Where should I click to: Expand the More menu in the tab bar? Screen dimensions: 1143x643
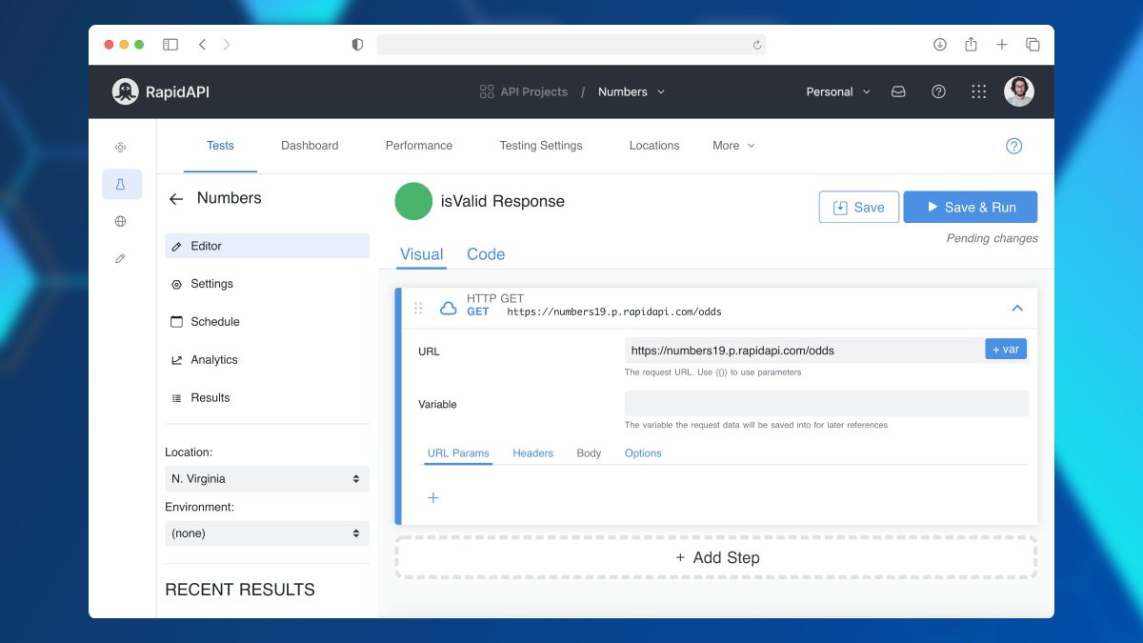coord(732,146)
